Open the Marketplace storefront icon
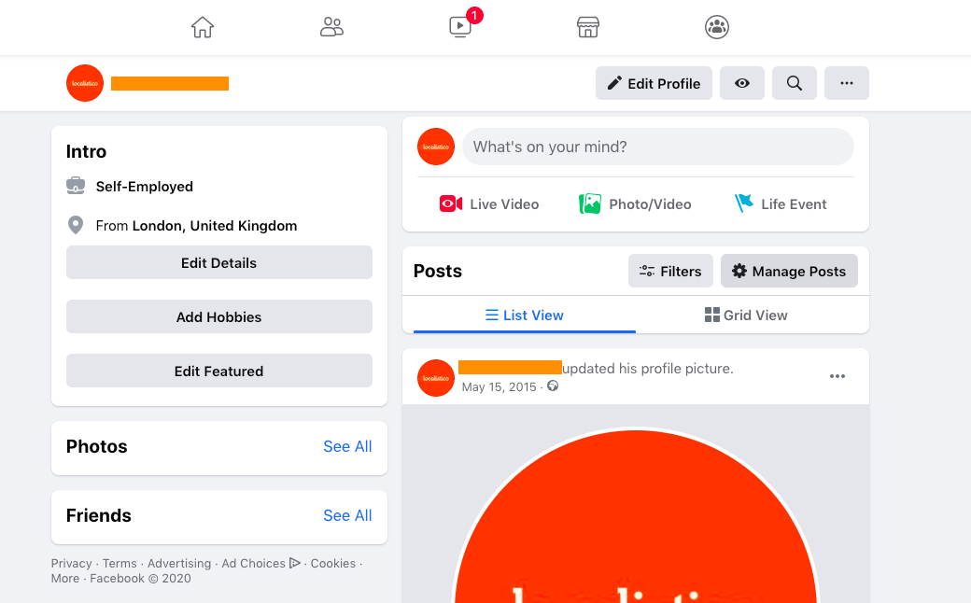This screenshot has width=971, height=603. point(587,27)
